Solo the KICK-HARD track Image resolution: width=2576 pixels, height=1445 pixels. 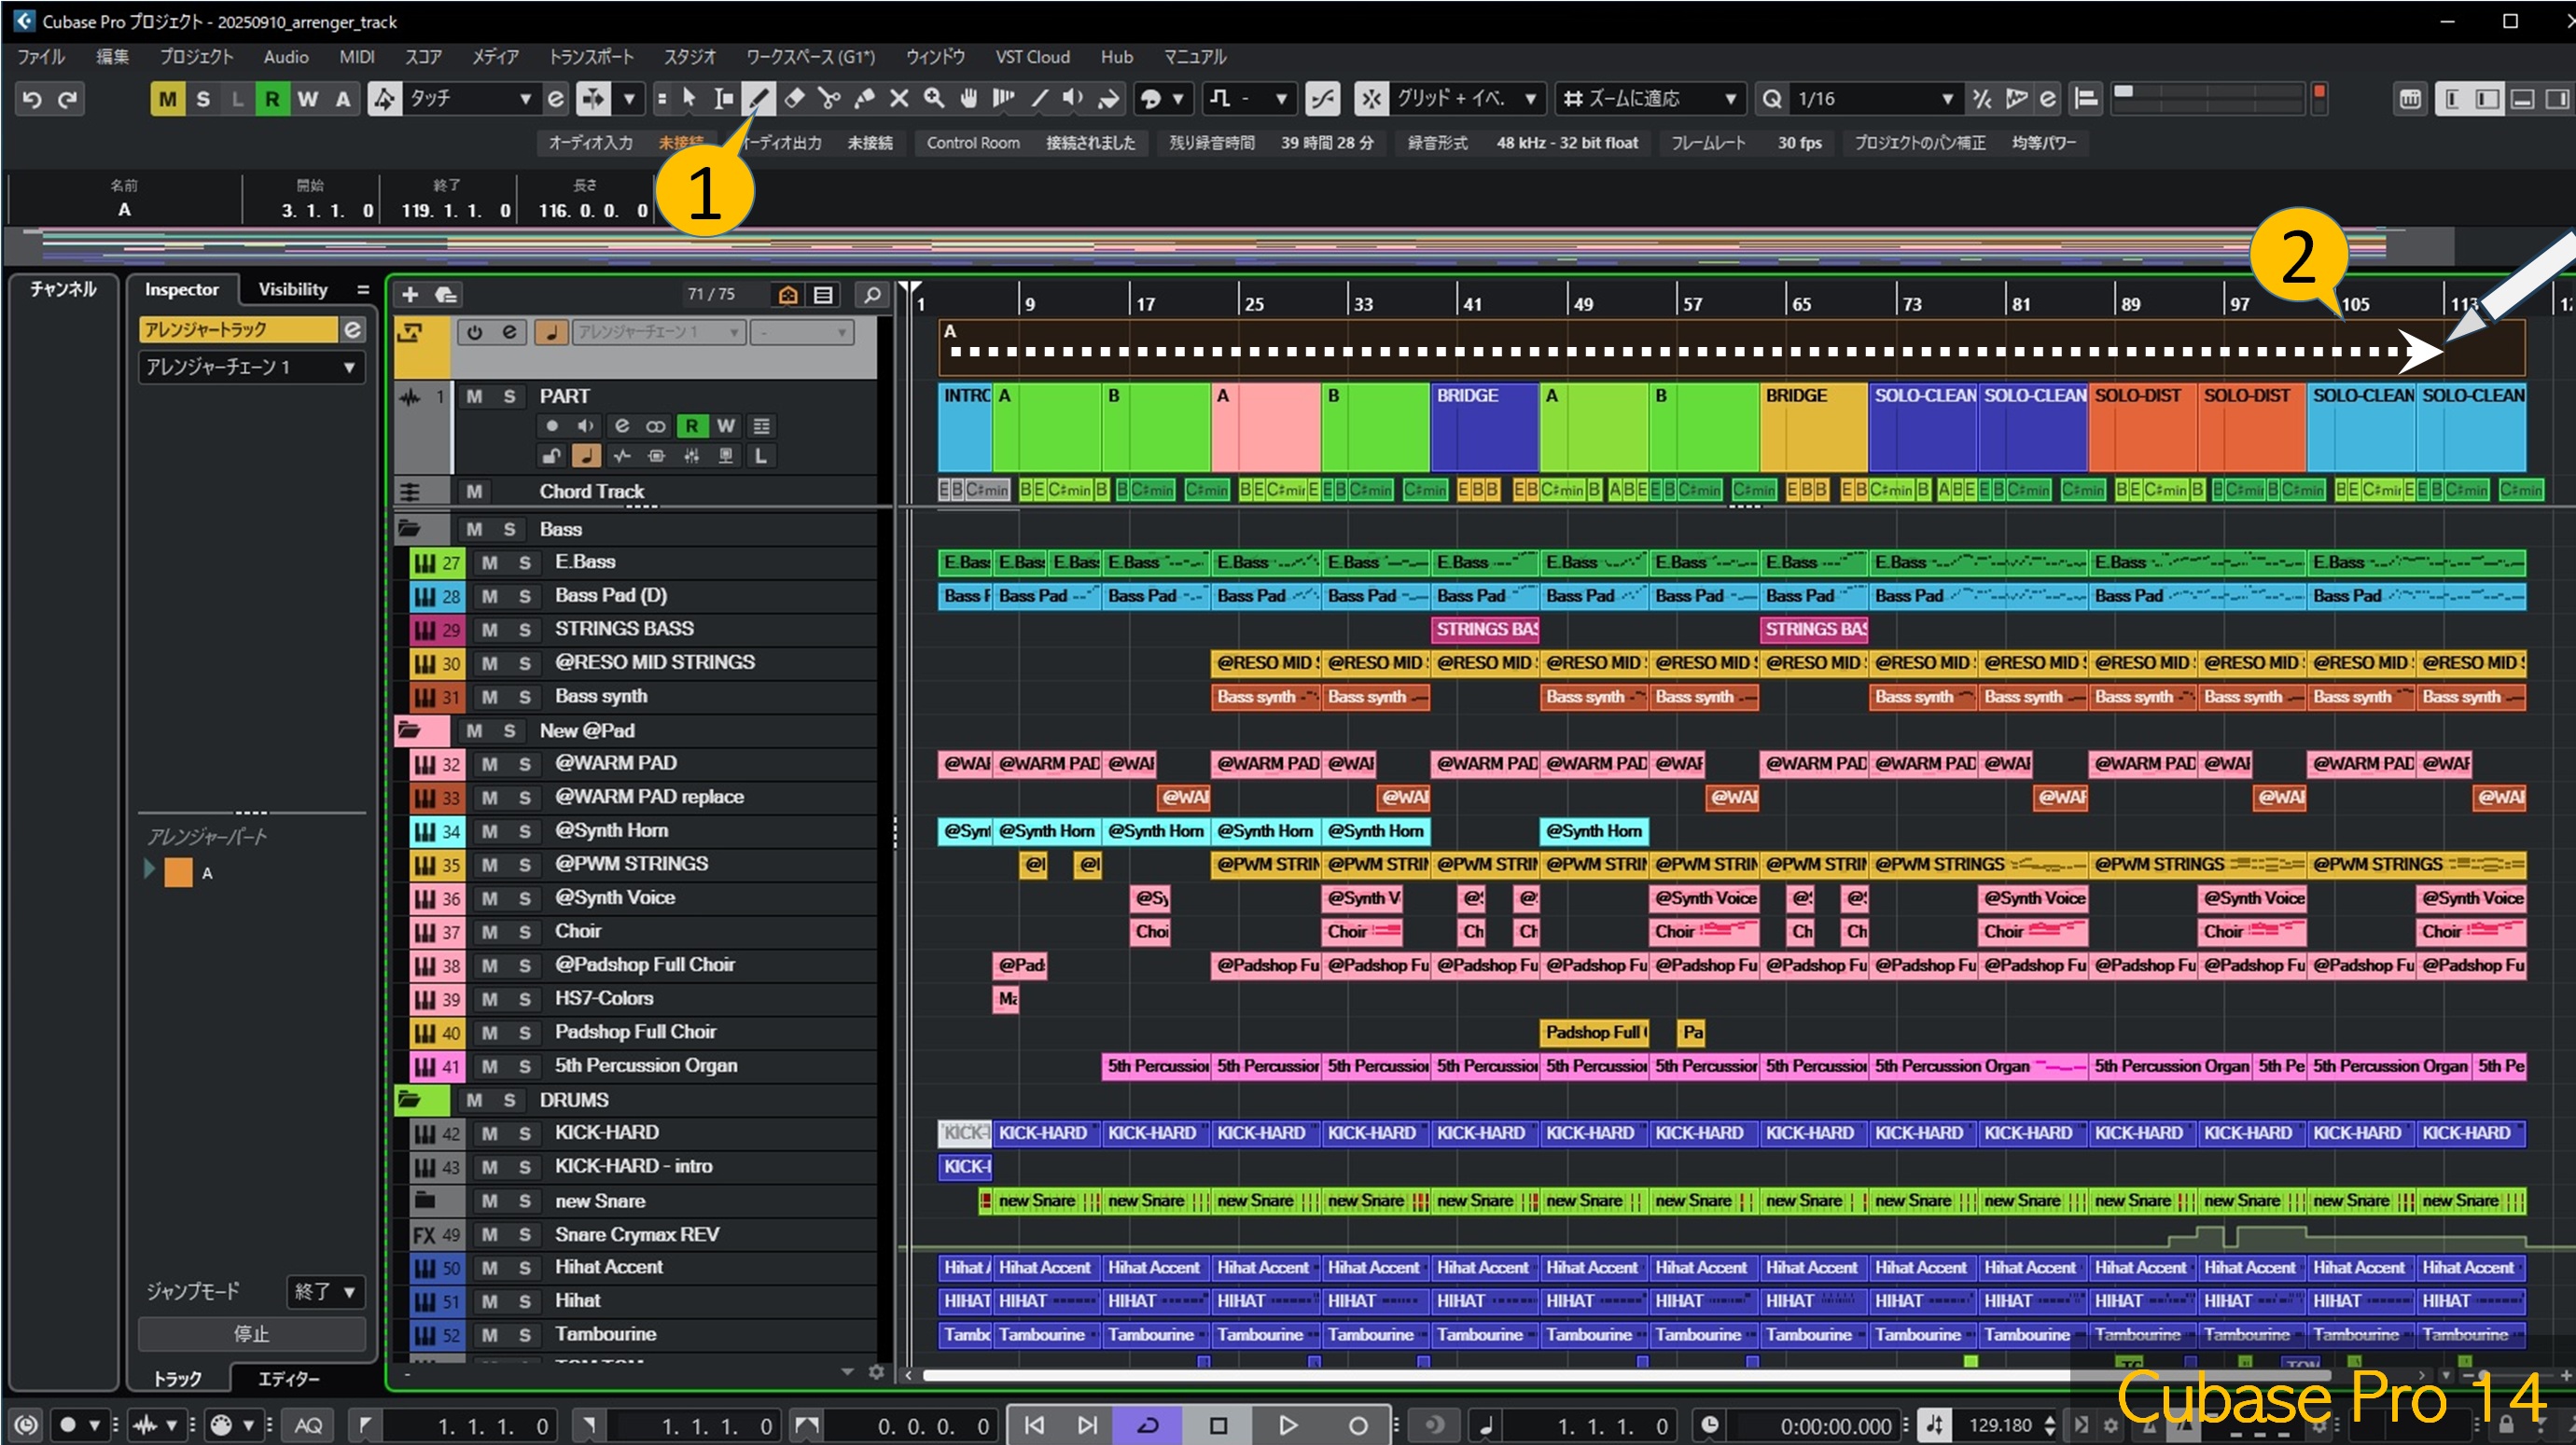point(525,1133)
